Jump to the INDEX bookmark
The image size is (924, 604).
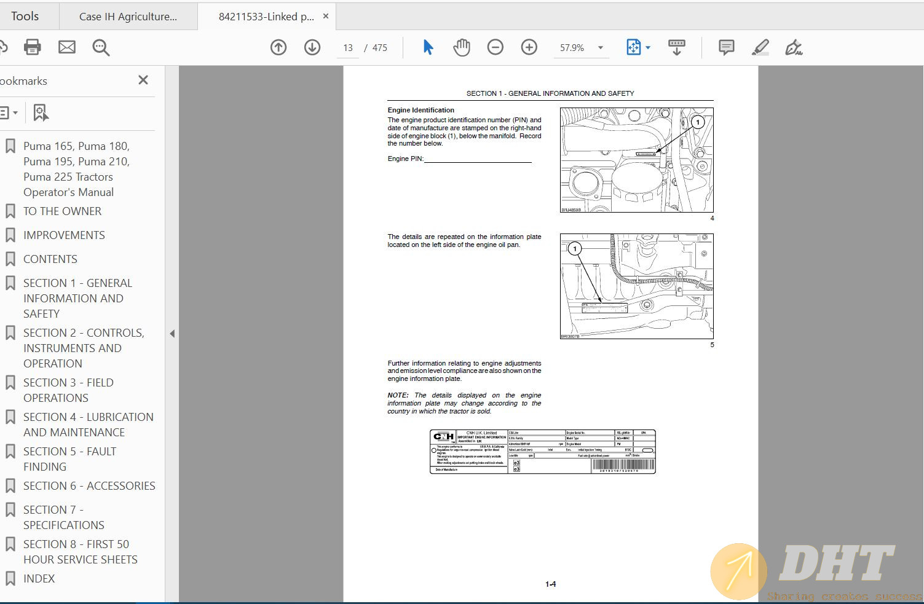[39, 578]
